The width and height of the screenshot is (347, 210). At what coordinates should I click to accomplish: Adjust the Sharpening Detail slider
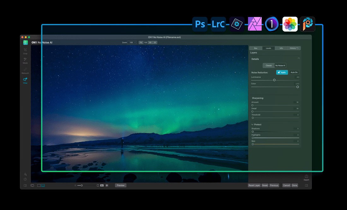[252, 112]
